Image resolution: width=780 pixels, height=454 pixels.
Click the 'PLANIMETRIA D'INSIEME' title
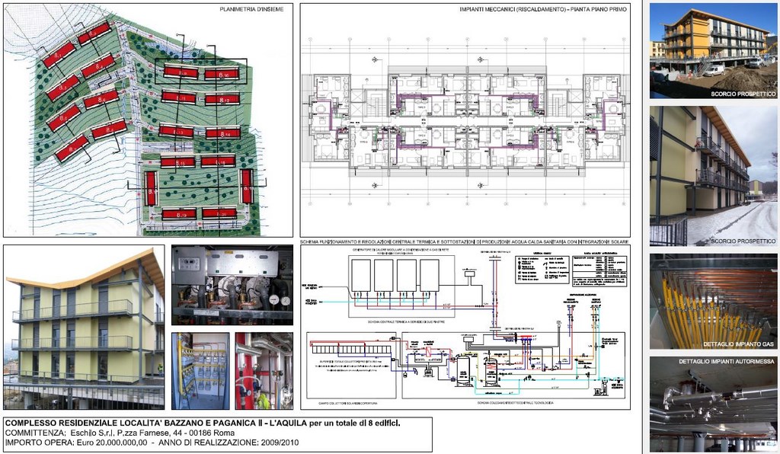click(251, 9)
